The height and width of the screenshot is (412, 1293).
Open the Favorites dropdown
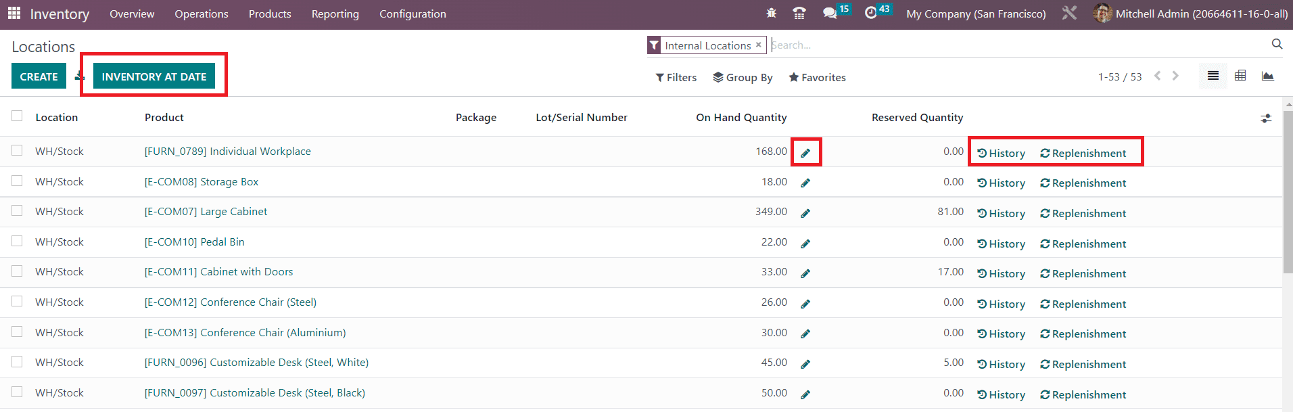(817, 78)
